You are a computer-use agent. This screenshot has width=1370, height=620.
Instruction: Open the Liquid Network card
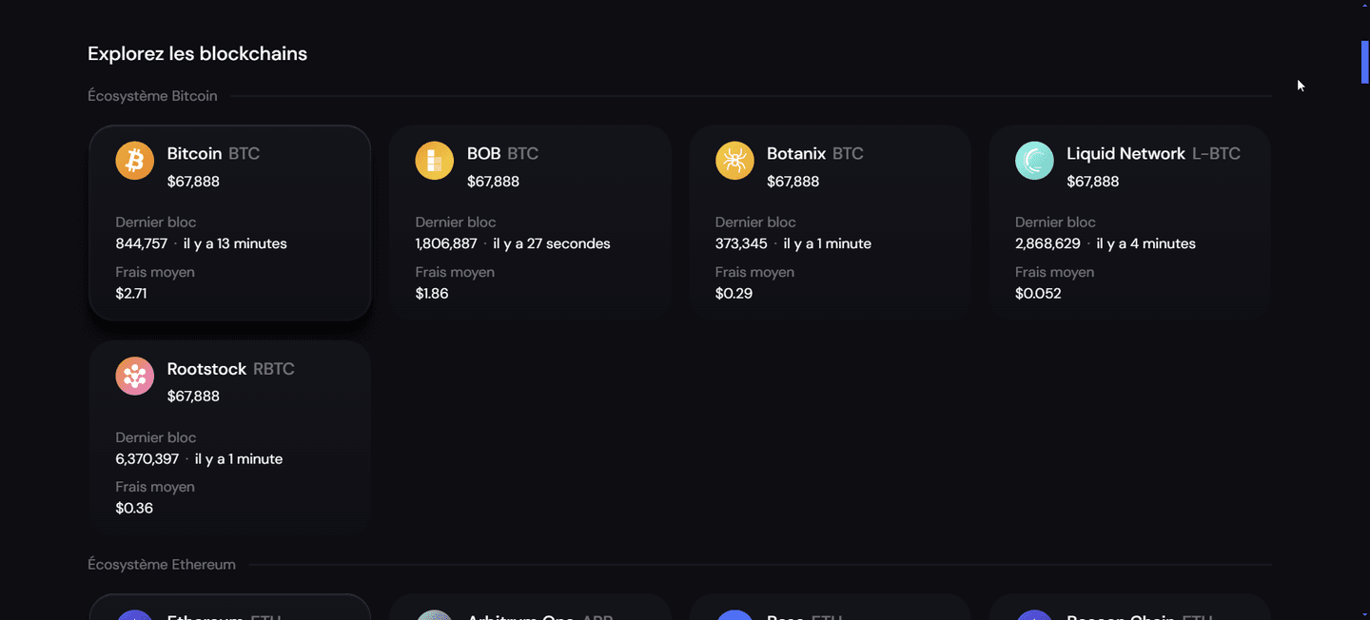1129,223
